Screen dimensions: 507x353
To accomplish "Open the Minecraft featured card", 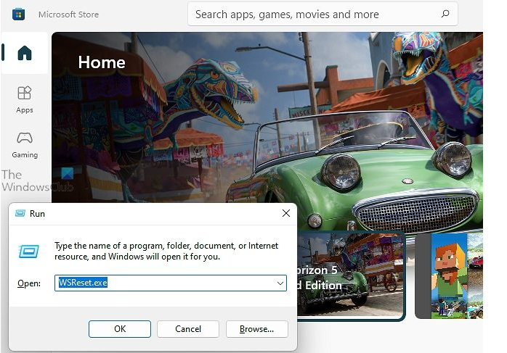I will click(449, 275).
